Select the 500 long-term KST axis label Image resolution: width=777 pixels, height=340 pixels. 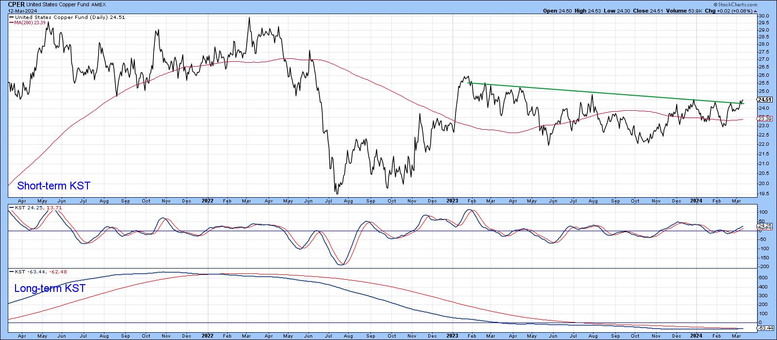click(763, 278)
